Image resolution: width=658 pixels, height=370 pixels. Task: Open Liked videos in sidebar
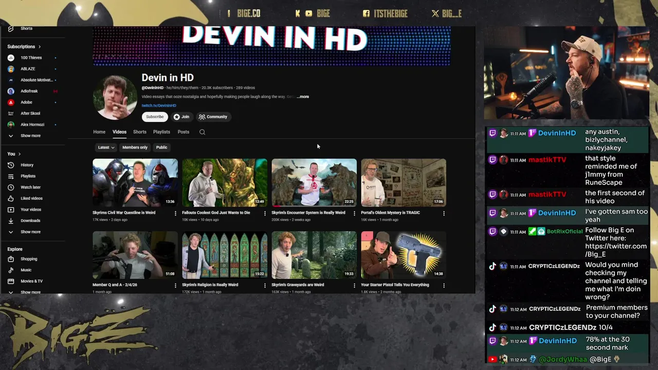(31, 198)
